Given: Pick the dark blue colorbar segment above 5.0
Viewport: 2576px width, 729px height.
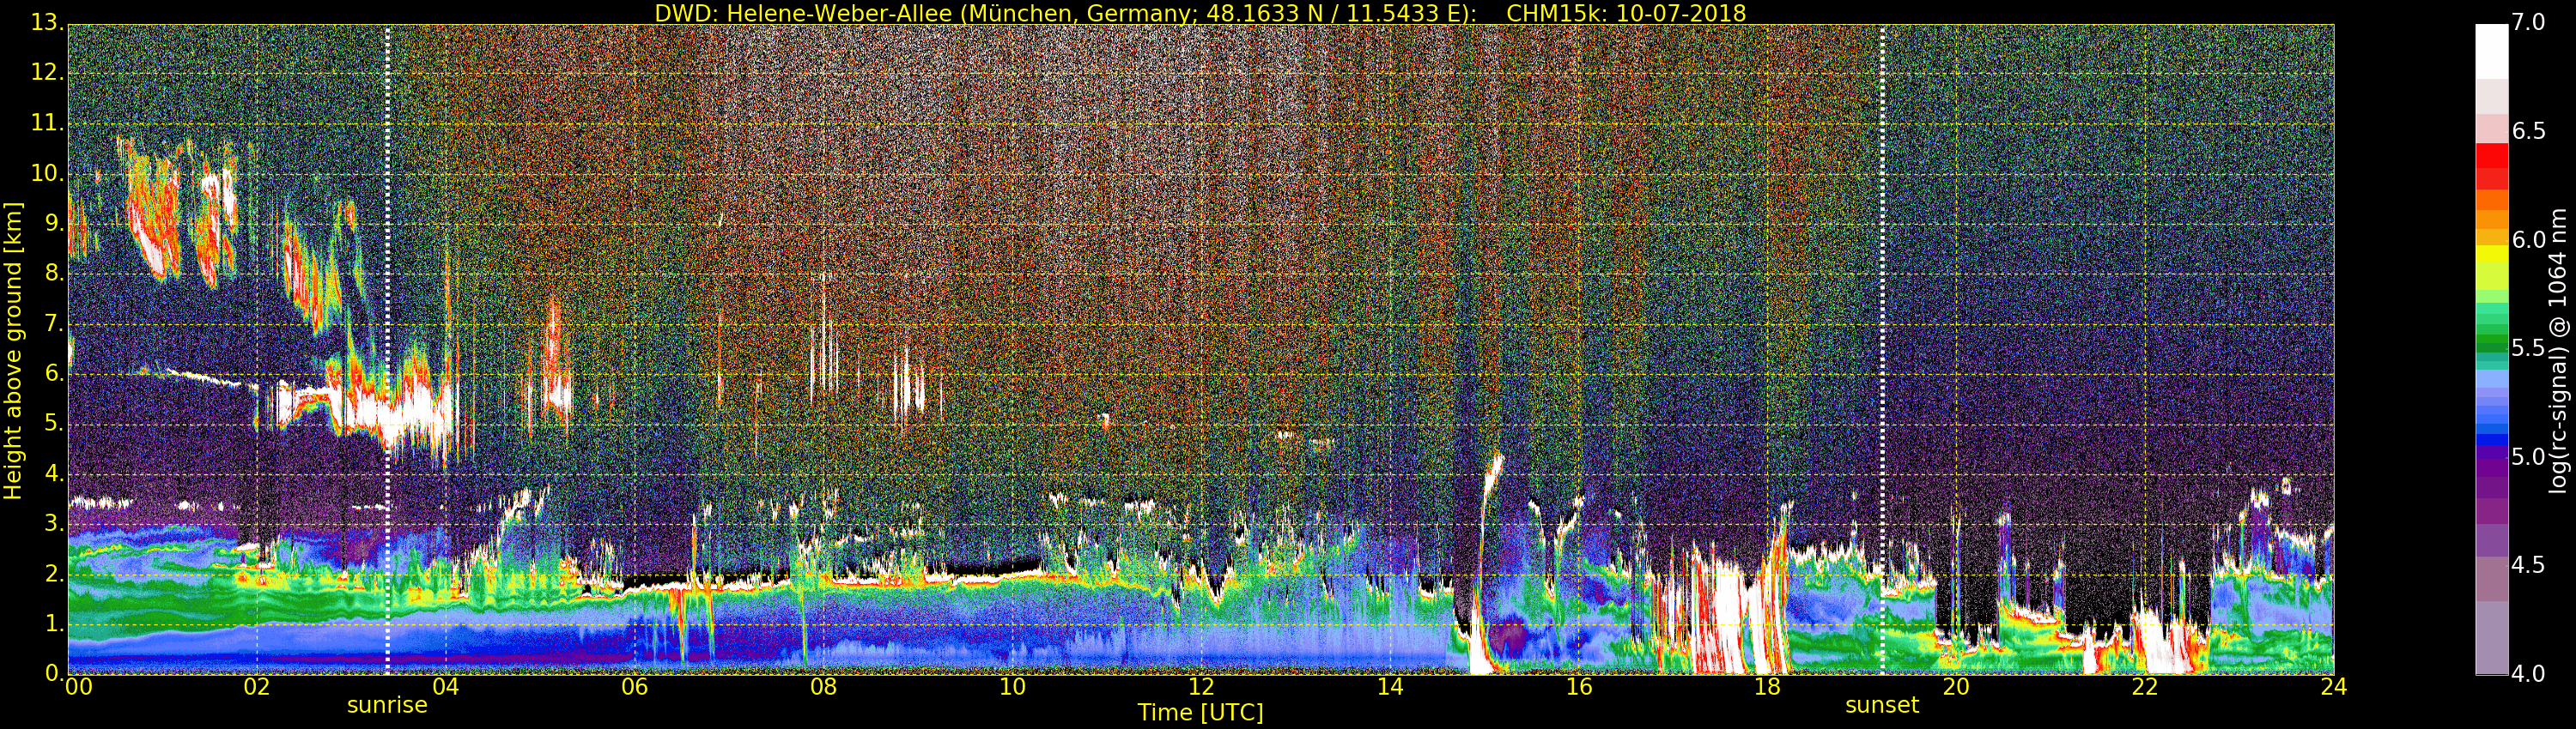Looking at the screenshot, I should [x=2491, y=438].
